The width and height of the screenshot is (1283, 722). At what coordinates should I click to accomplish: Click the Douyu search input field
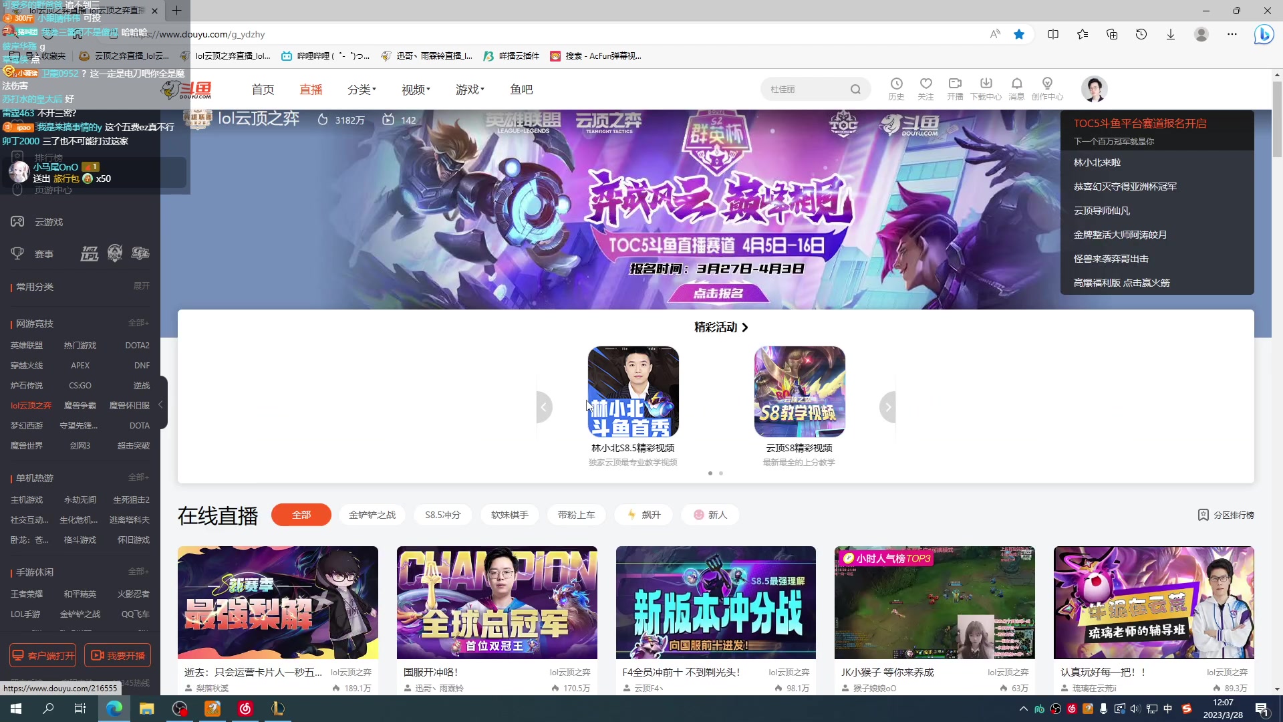805,90
